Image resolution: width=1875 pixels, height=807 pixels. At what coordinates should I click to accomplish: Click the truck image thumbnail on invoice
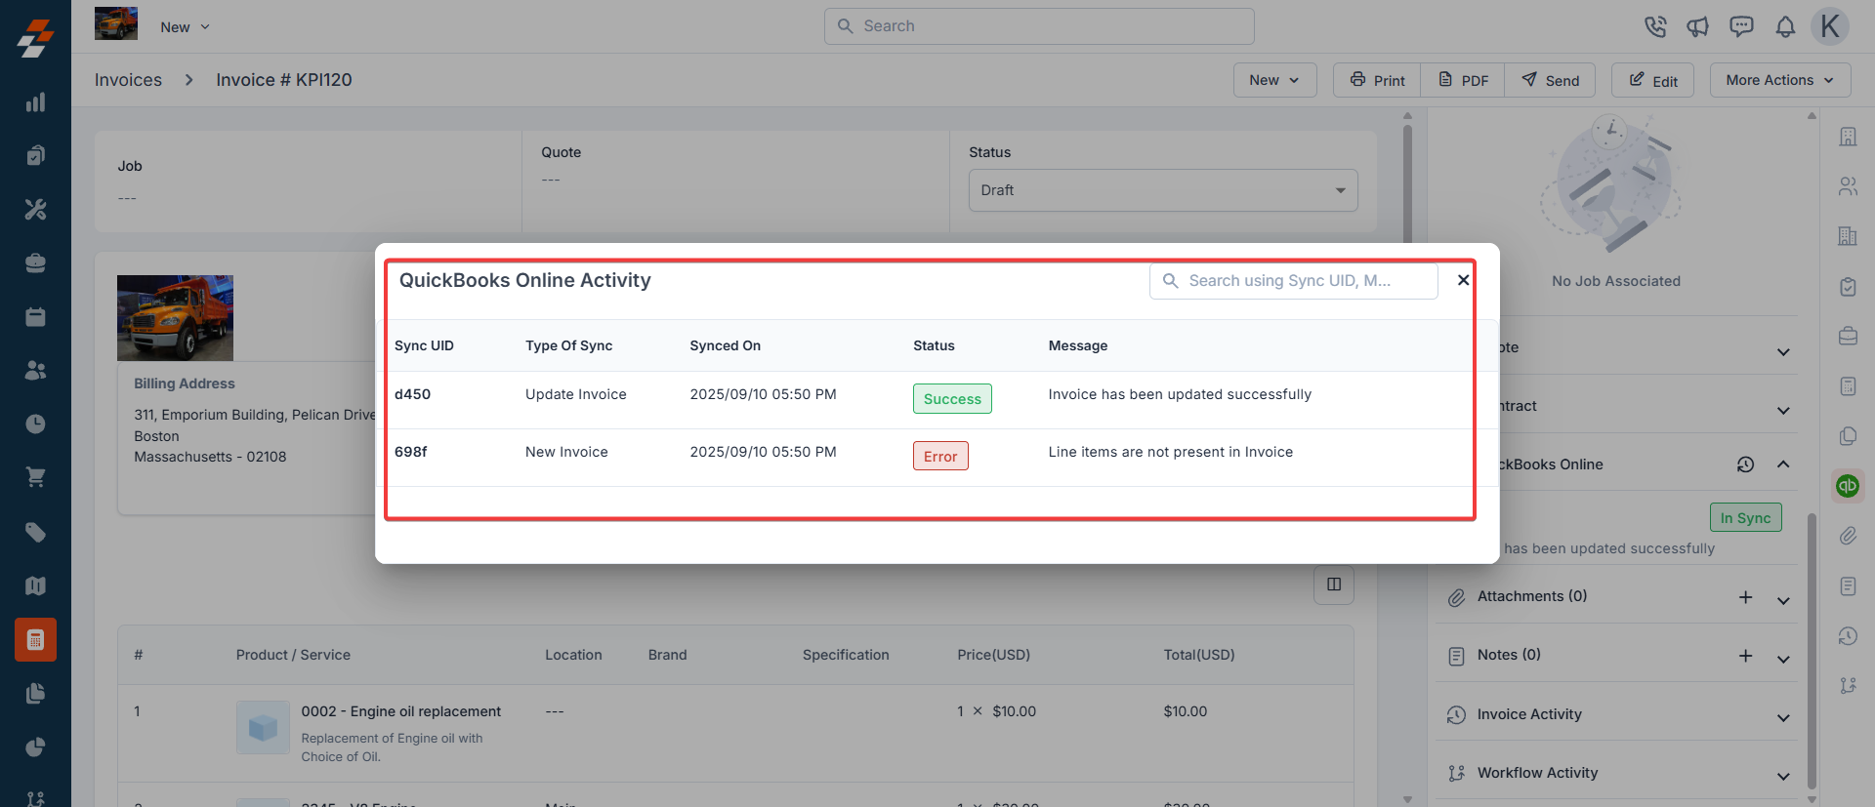click(175, 318)
